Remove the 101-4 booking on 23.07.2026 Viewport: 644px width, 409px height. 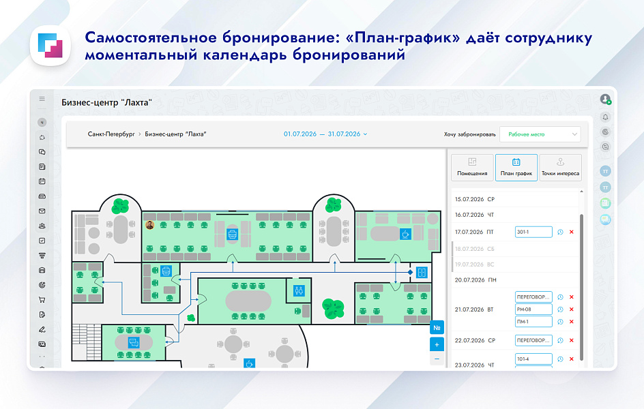571,359
